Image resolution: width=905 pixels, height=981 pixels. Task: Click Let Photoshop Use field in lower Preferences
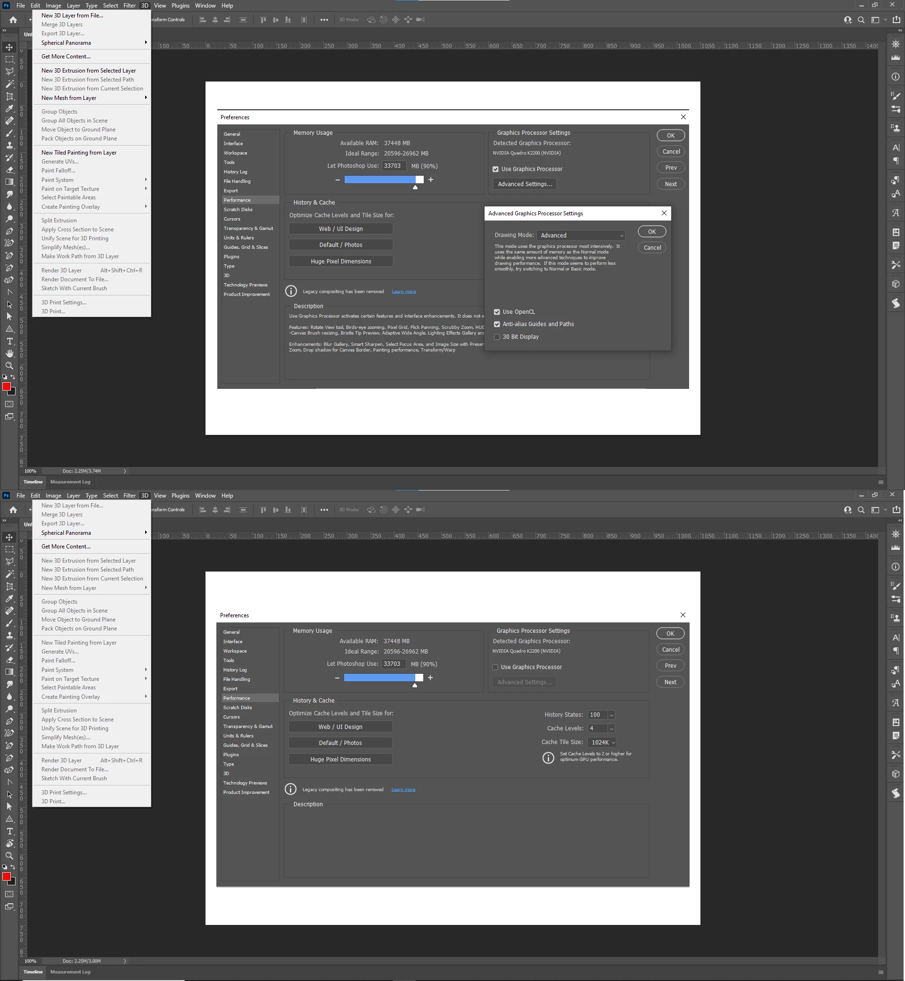pos(393,664)
